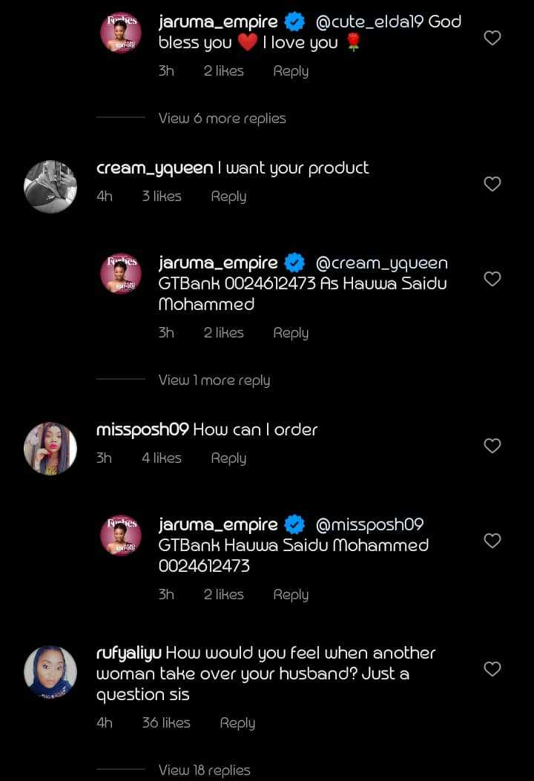The height and width of the screenshot is (781, 534).
Task: Reply to missposh09's comment
Action: click(228, 458)
